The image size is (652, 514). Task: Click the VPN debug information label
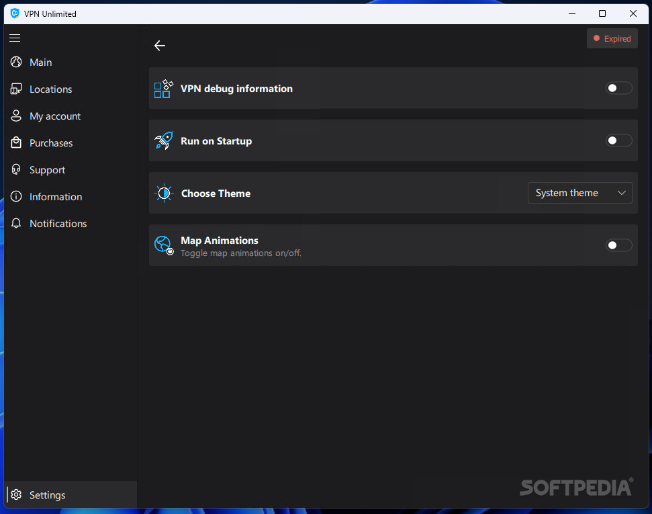coord(236,89)
